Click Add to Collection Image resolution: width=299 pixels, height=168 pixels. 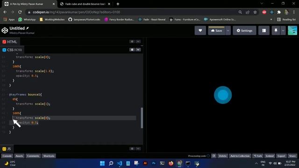tap(240, 156)
